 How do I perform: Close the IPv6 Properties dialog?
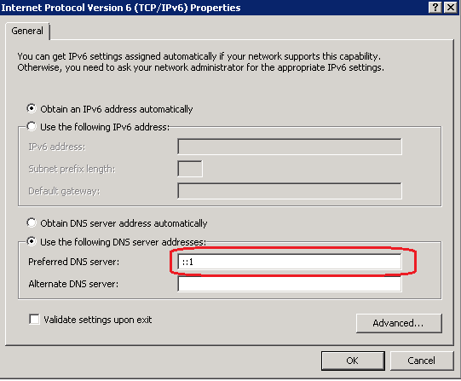[451, 7]
